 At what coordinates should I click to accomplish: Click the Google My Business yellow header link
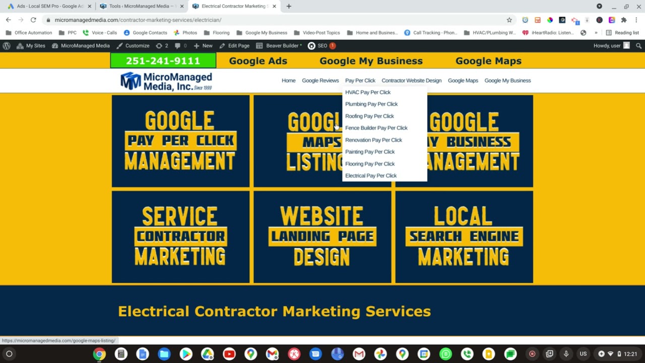[371, 60]
